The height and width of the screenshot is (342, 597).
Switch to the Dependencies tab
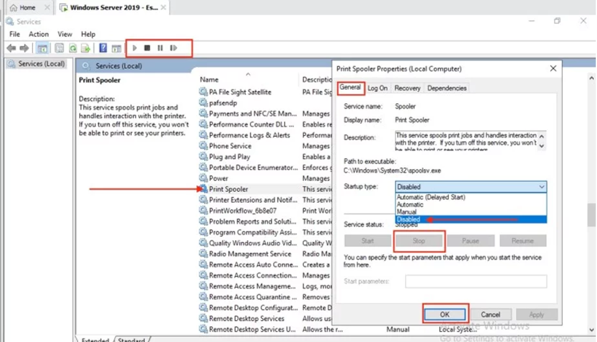[x=447, y=89]
